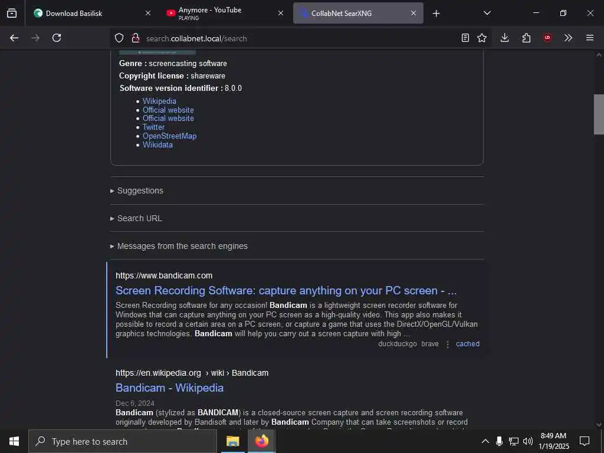Open volume tray icon
Image resolution: width=604 pixels, height=453 pixels.
coord(528,441)
